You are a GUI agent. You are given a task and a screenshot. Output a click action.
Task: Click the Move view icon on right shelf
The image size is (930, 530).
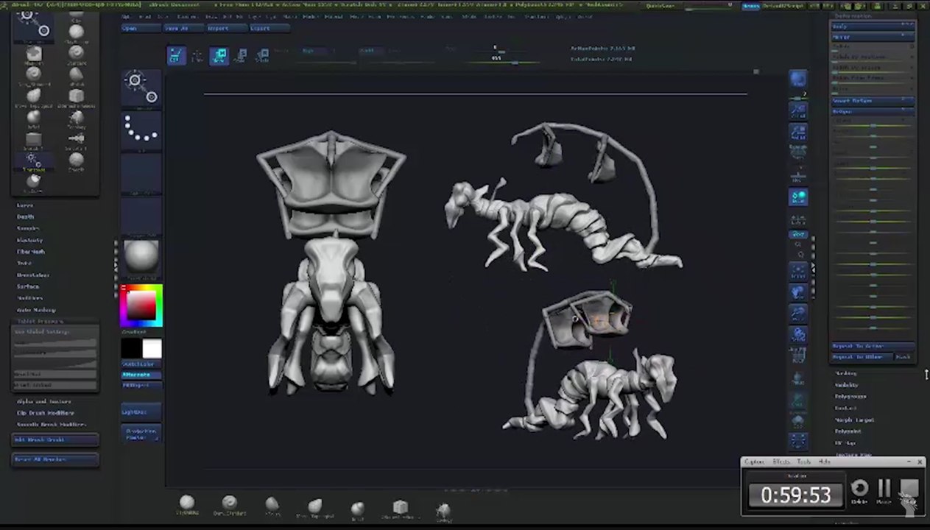tap(798, 292)
